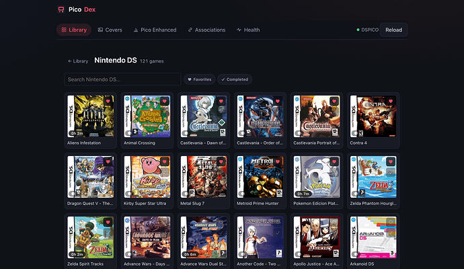Toggle heart on Zelda Spirit Tracks
This screenshot has height=269, width=464.
pos(108,222)
